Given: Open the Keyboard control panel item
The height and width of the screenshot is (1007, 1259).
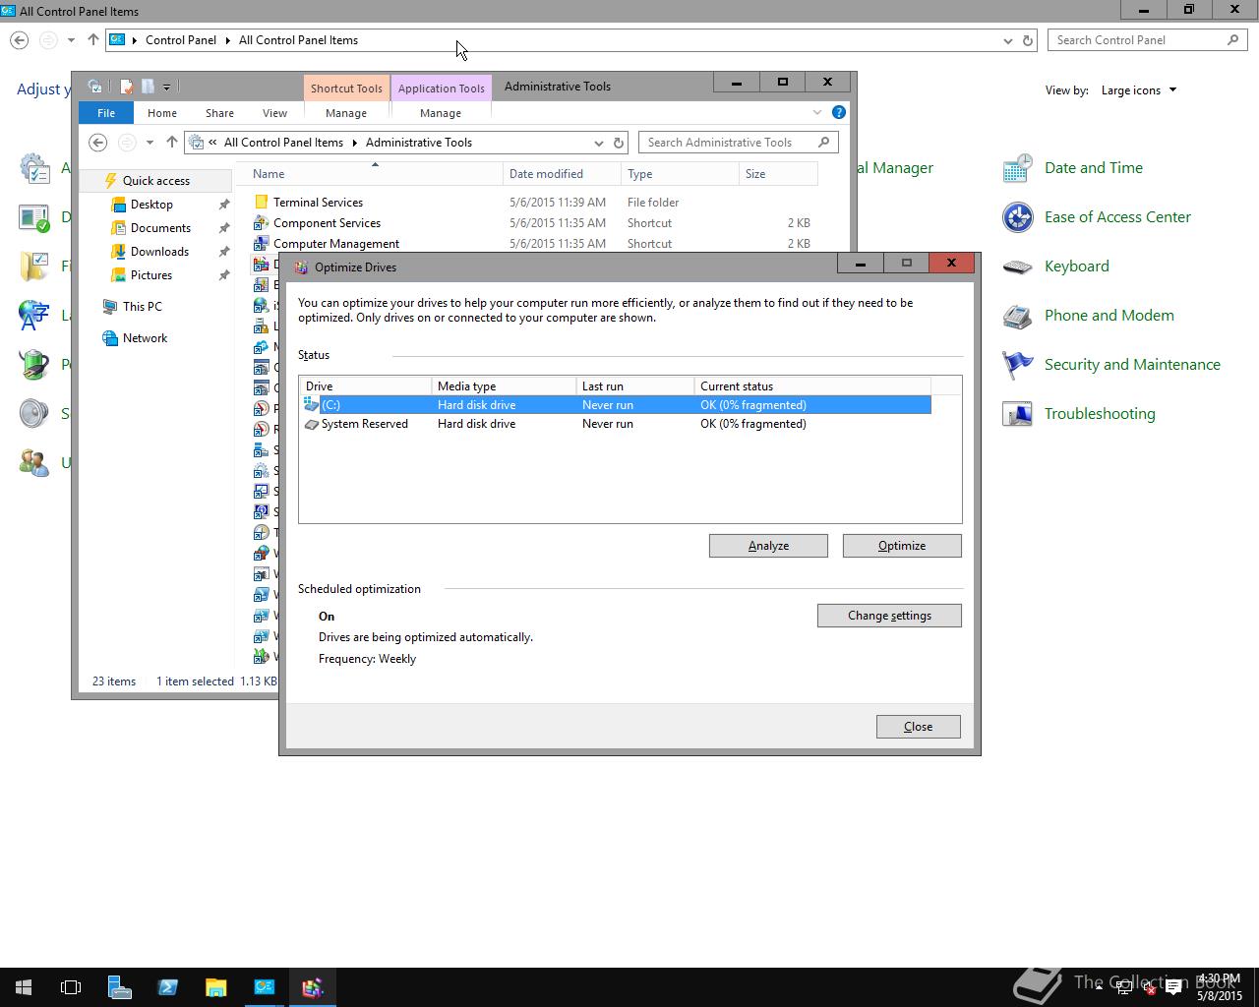Looking at the screenshot, I should [1076, 267].
